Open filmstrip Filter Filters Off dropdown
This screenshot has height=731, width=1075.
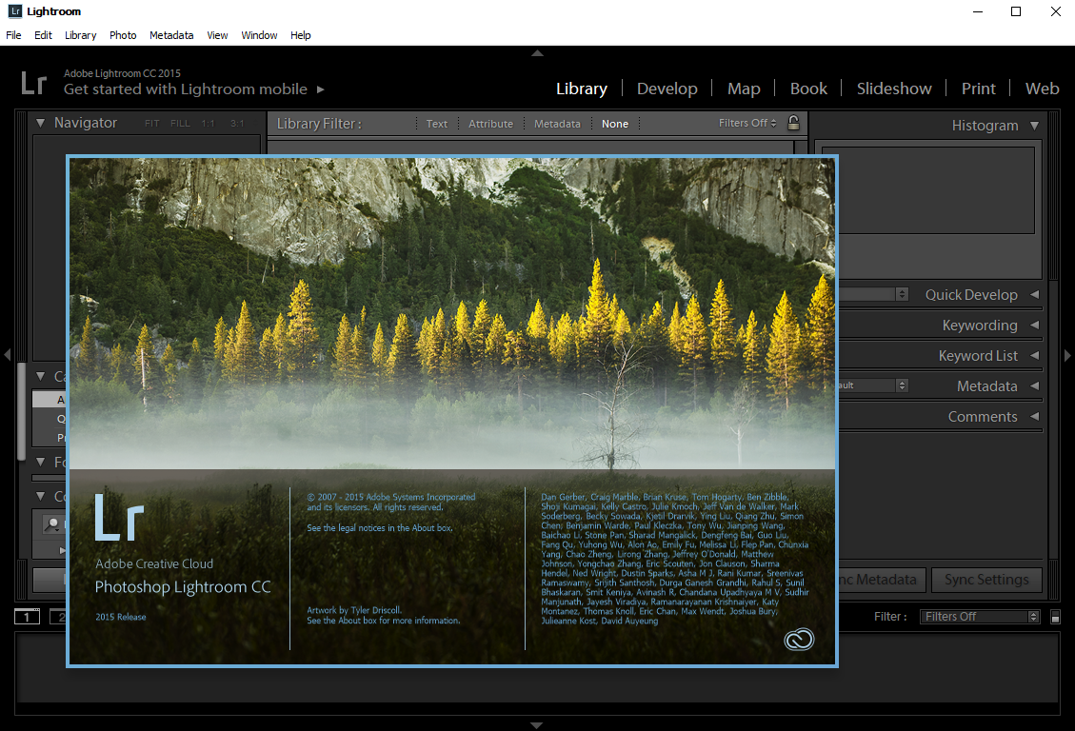pos(980,617)
